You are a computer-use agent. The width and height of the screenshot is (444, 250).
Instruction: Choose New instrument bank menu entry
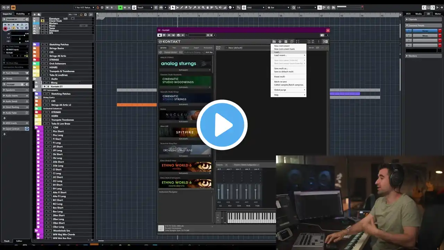click(x=284, y=49)
